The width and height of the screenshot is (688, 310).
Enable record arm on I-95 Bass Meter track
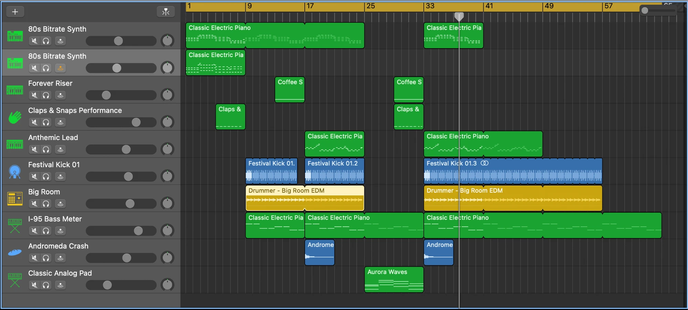[60, 231]
